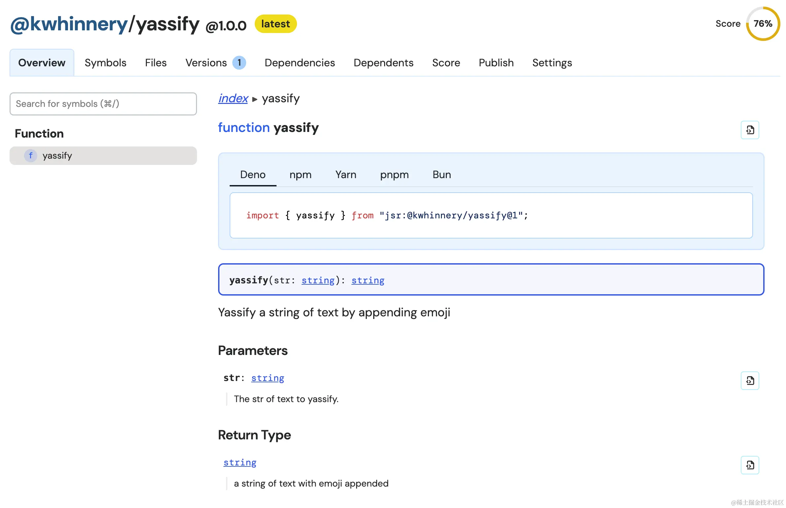The width and height of the screenshot is (786, 508).
Task: View source icon for str parameter
Action: (x=750, y=381)
